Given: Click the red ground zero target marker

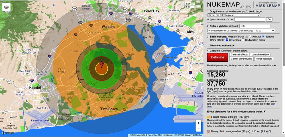Looking at the screenshot, I should [102, 65].
